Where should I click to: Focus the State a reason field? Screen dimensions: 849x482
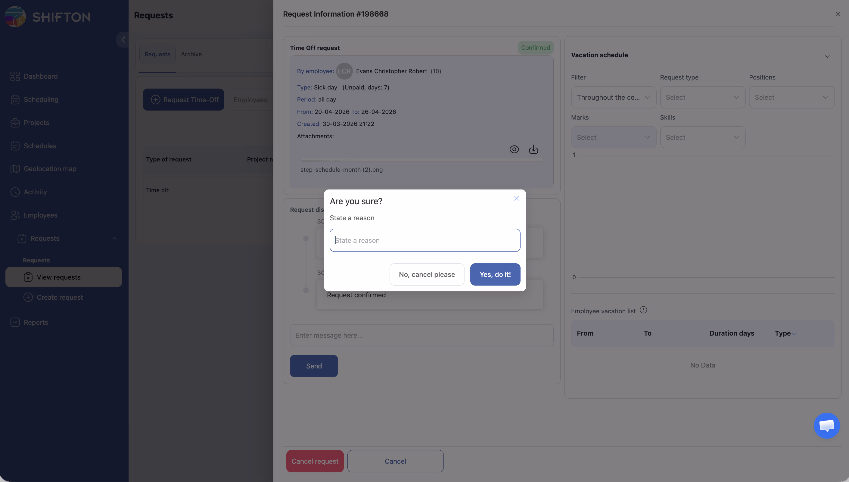coord(425,240)
